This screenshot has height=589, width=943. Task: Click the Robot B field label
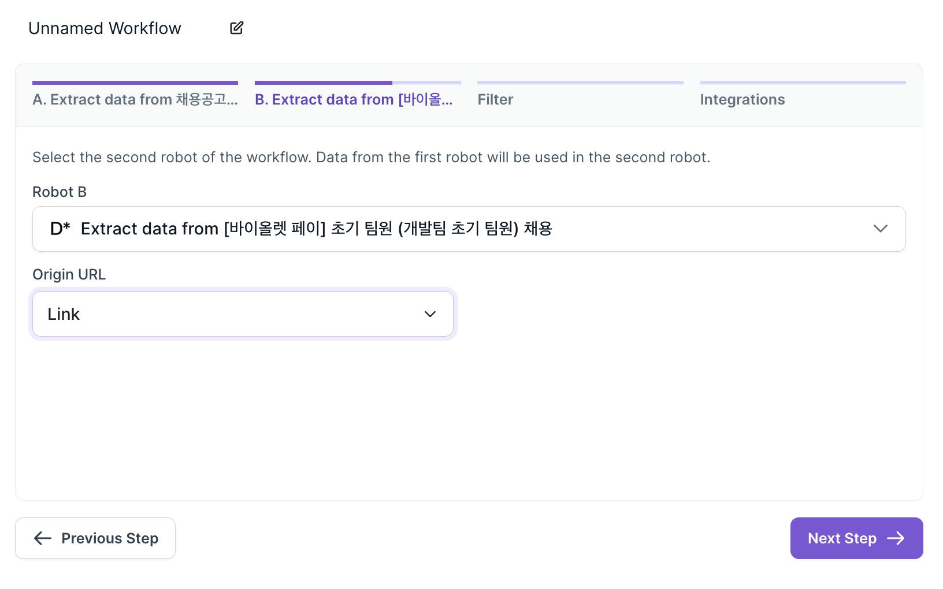[x=60, y=192]
